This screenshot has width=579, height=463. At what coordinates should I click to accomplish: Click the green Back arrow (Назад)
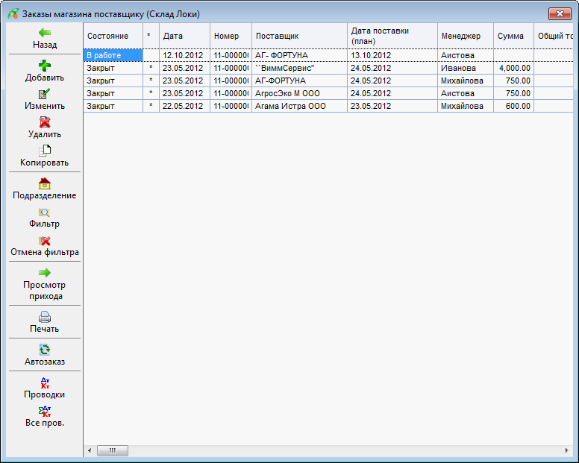pos(45,34)
